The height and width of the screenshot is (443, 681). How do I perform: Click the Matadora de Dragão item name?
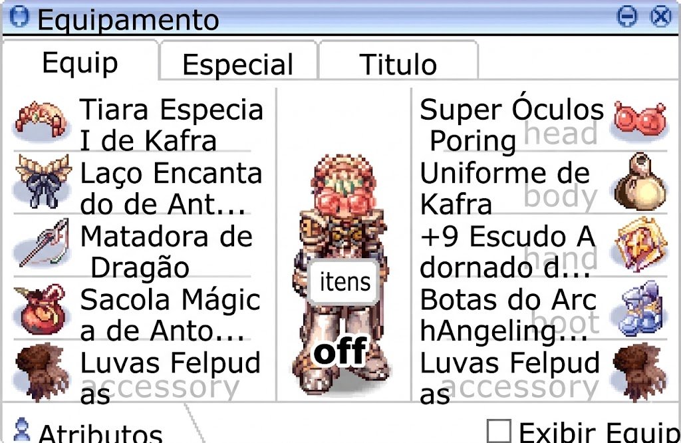(x=167, y=252)
